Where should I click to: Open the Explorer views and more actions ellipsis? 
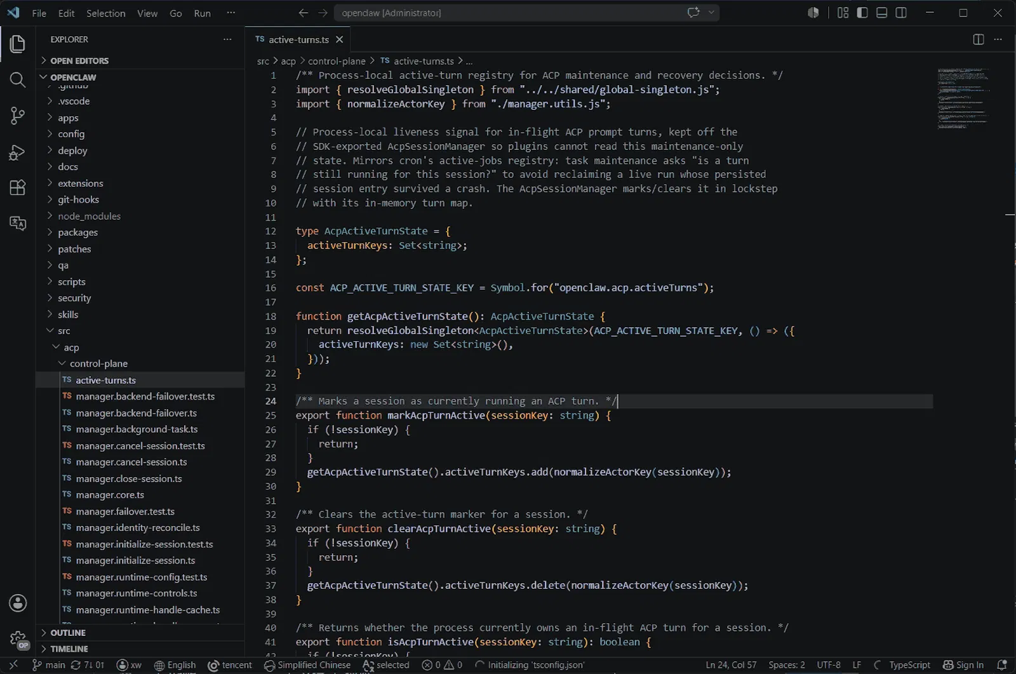pos(227,39)
